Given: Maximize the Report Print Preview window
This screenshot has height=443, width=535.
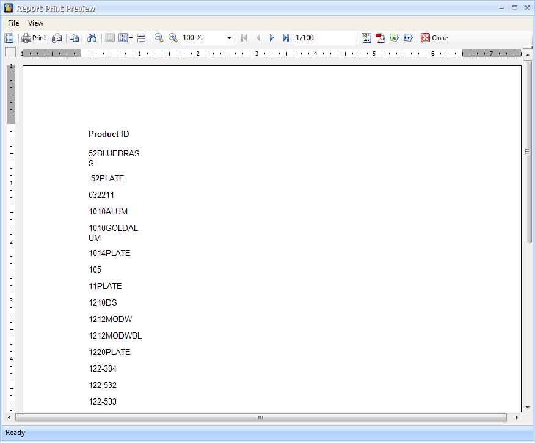Looking at the screenshot, I should click(514, 8).
